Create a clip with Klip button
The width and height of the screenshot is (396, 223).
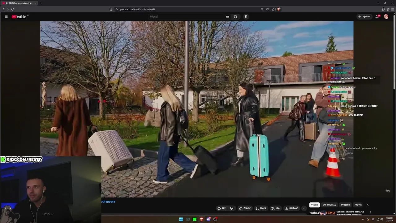275,208
